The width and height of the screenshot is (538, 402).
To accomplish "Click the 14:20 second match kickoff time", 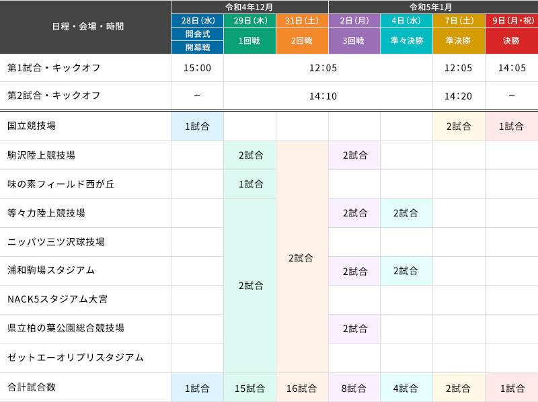I will 459,96.
